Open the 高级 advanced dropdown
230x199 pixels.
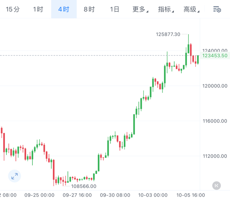(191, 9)
